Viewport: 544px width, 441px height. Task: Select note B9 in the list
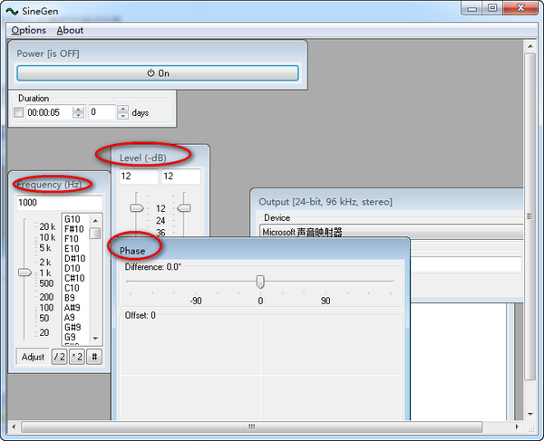point(70,298)
